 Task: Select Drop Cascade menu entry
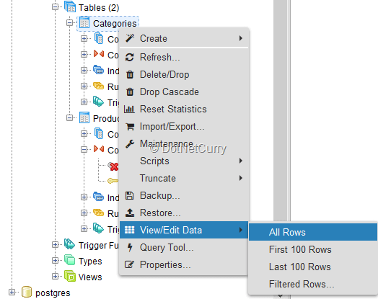coord(184,92)
